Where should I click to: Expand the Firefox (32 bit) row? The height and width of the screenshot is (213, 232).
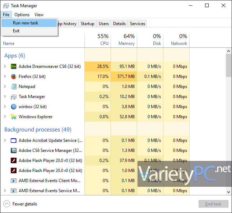(5, 77)
